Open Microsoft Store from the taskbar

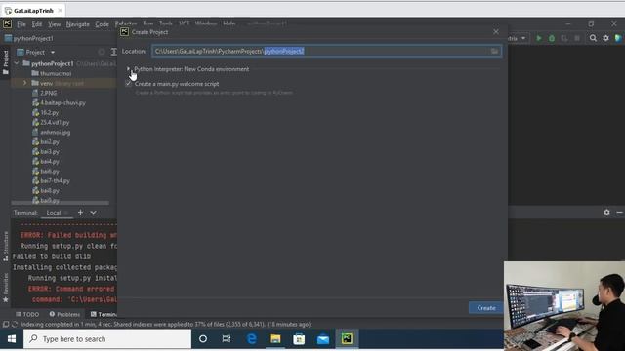[299, 339]
